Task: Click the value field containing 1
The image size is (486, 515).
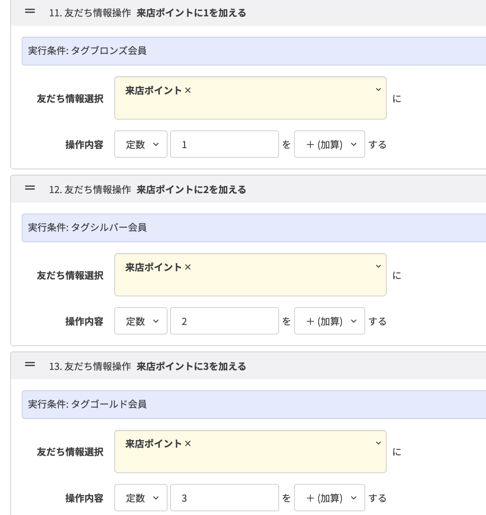Action: tap(224, 144)
